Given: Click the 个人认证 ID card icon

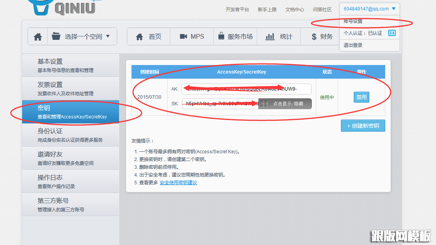Looking at the screenshot, I should (393, 33).
